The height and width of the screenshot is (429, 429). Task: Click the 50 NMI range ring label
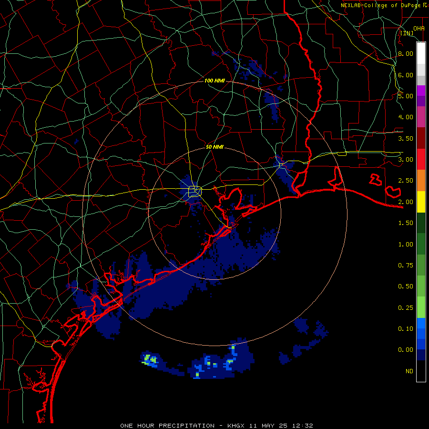pyautogui.click(x=214, y=147)
